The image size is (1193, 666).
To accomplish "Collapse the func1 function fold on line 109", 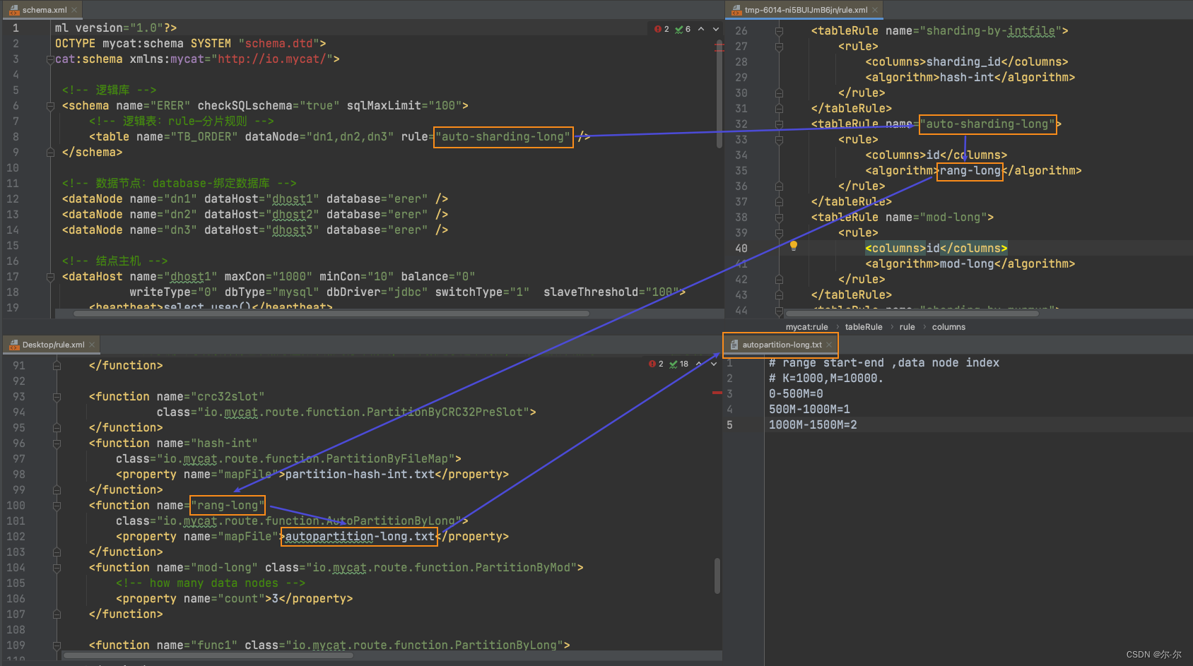I will 57,646.
